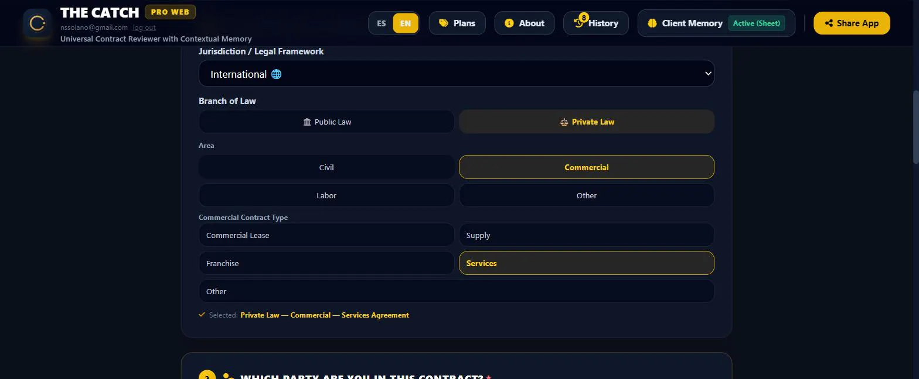Click the checkmark next to Selected

pyautogui.click(x=202, y=315)
